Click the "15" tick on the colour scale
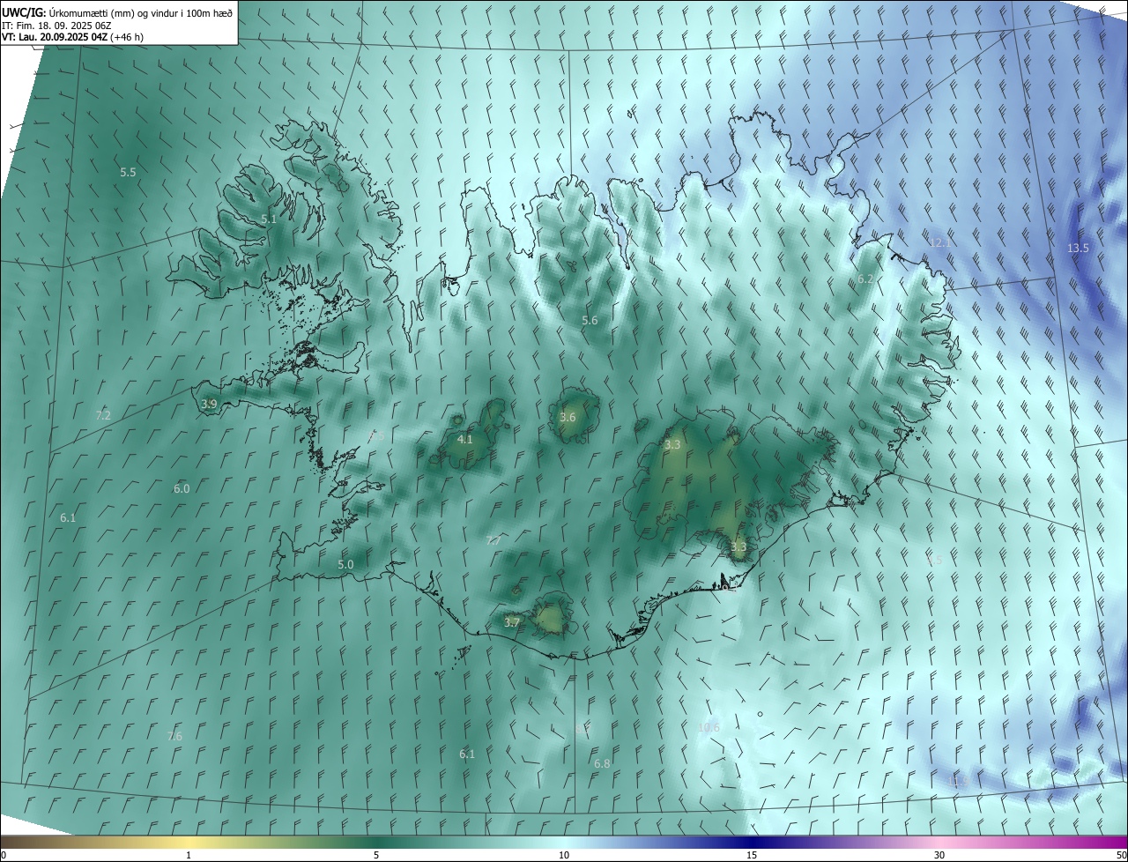This screenshot has width=1128, height=862. pyautogui.click(x=752, y=855)
